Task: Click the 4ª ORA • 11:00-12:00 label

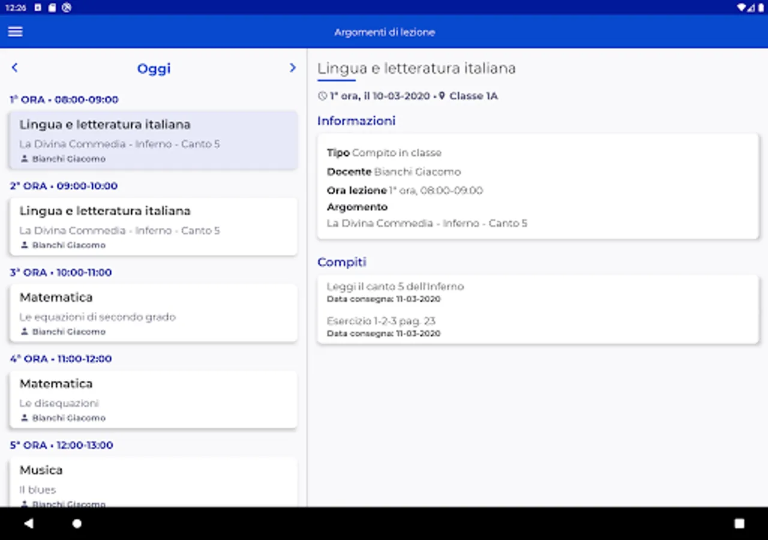Action: point(61,359)
